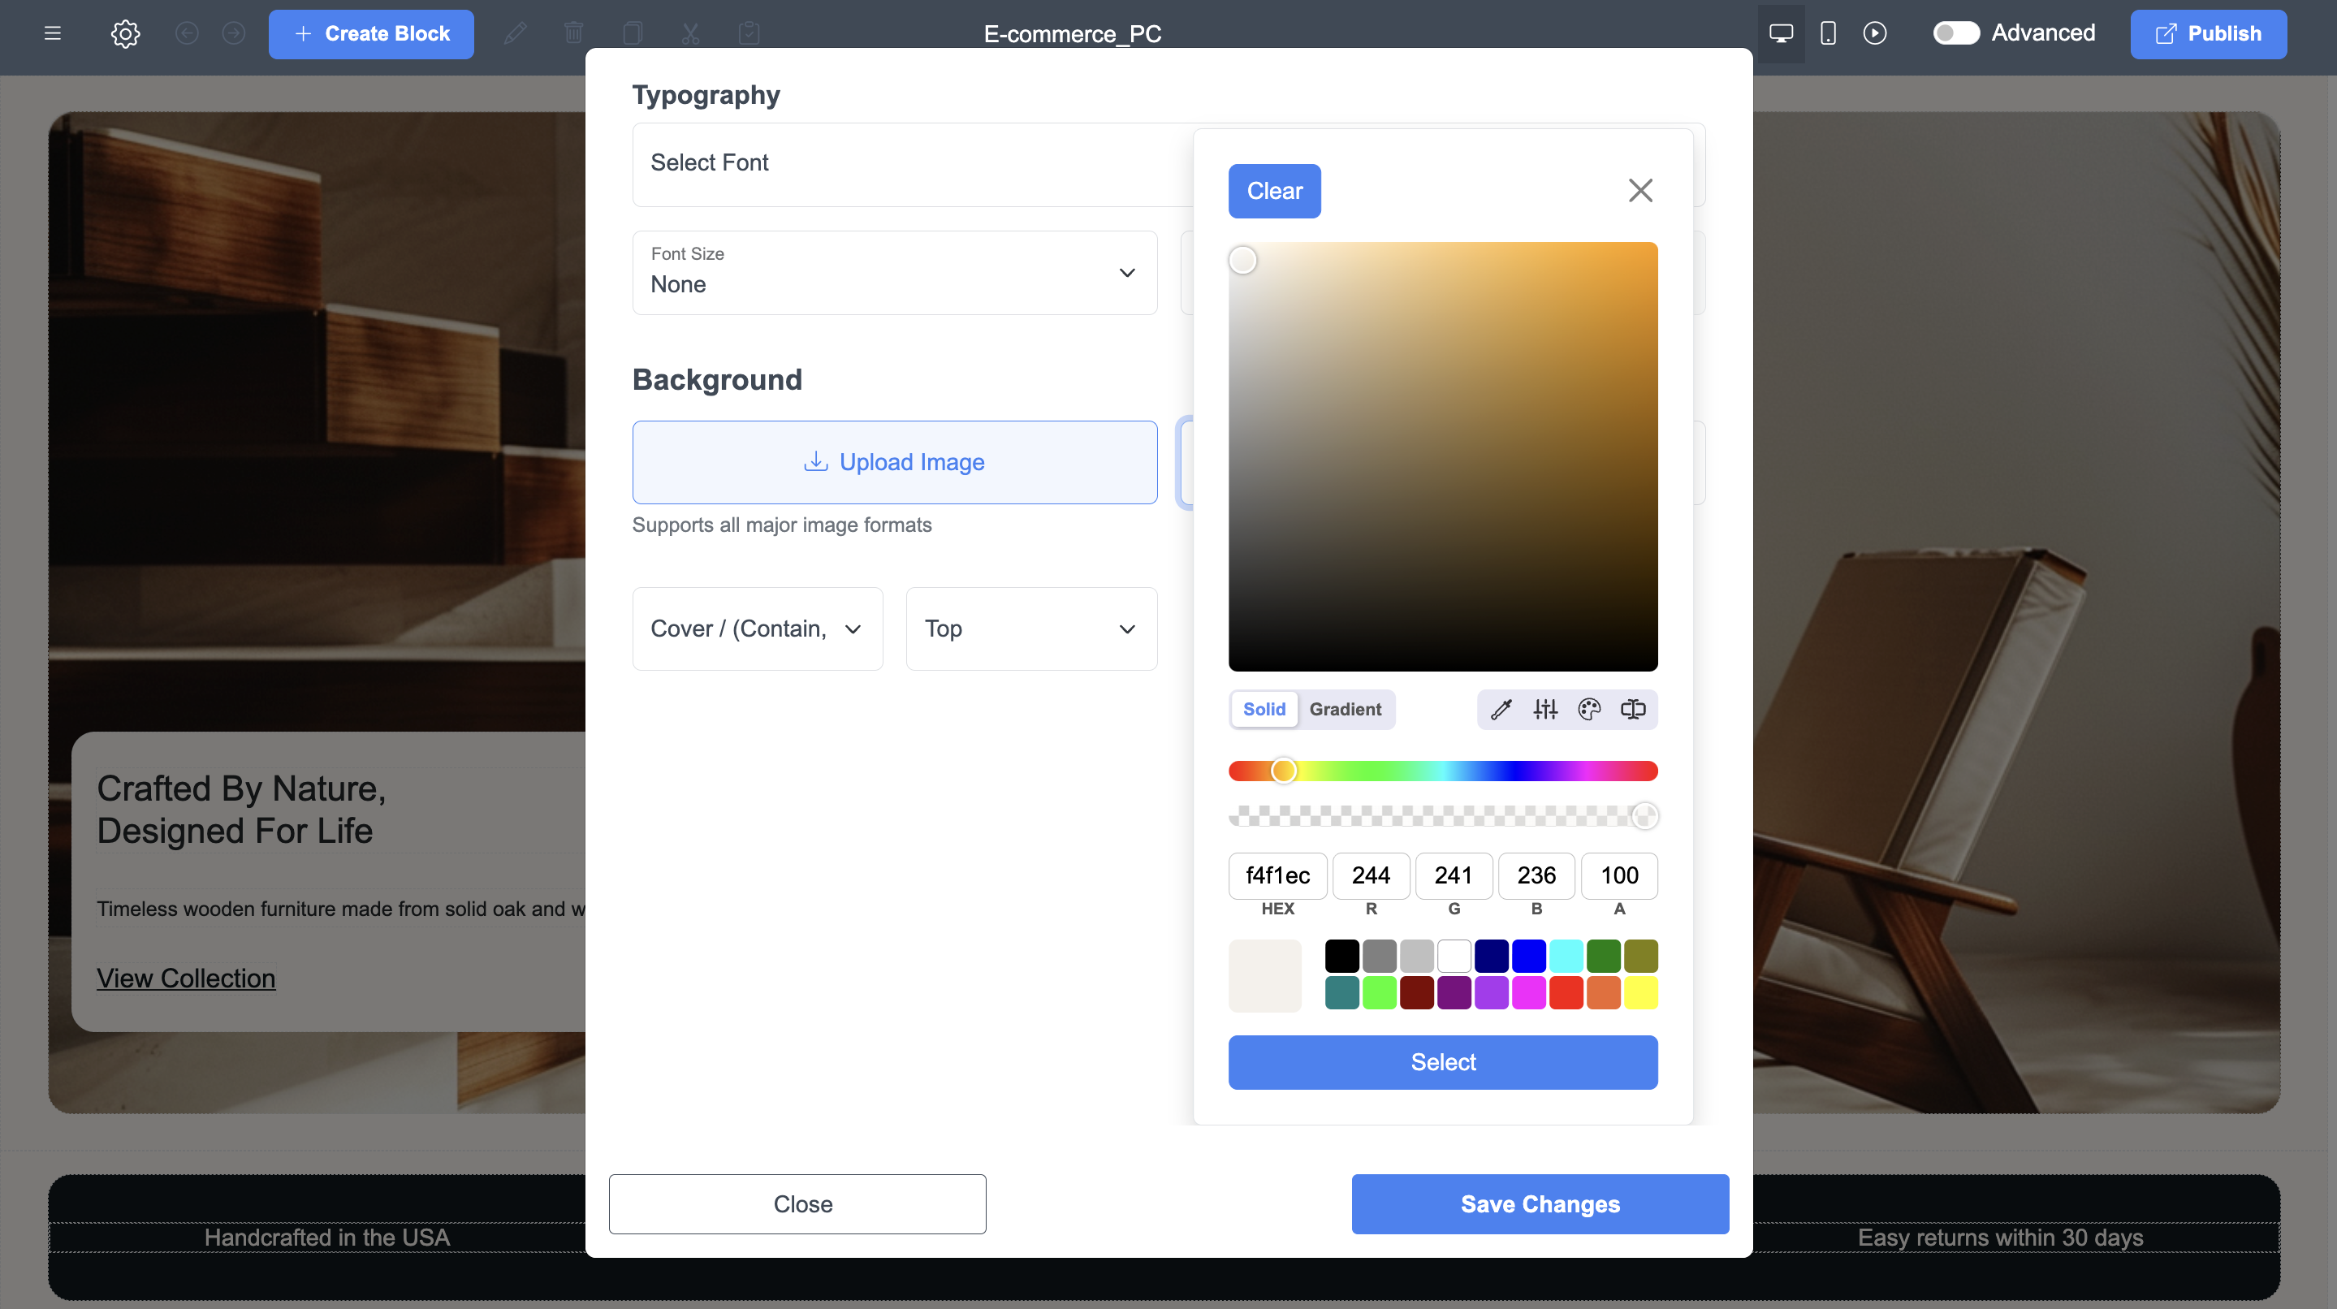
Task: Switch to the Gradient mode
Action: tap(1345, 710)
